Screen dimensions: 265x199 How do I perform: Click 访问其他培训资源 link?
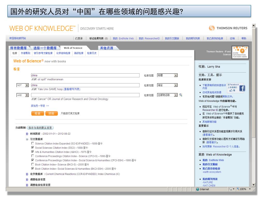tap(212, 93)
